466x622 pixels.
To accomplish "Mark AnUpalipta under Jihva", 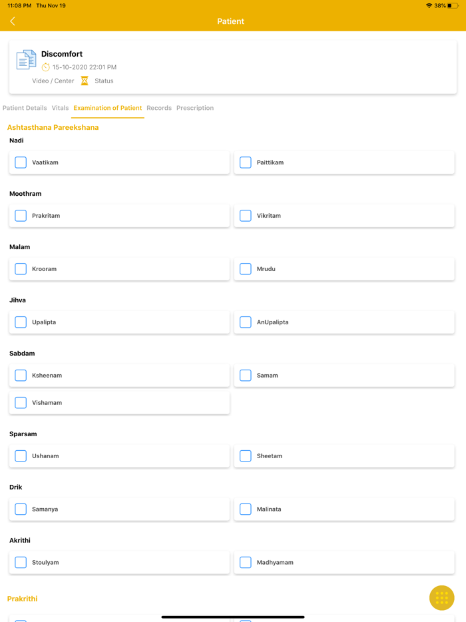I will point(246,322).
